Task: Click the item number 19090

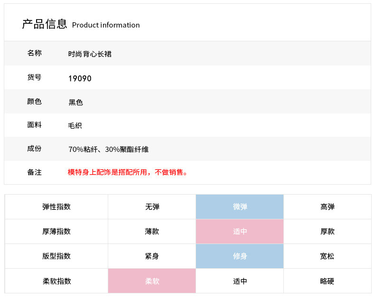Action: [x=80, y=78]
